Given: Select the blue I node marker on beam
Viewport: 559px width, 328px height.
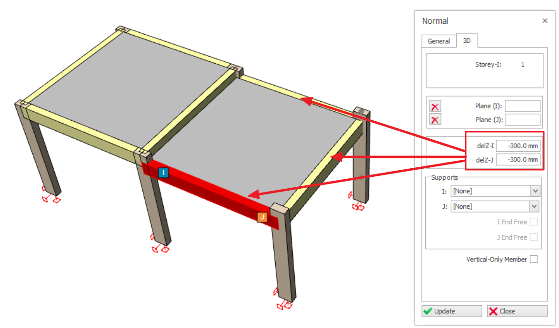Looking at the screenshot, I should 163,173.
